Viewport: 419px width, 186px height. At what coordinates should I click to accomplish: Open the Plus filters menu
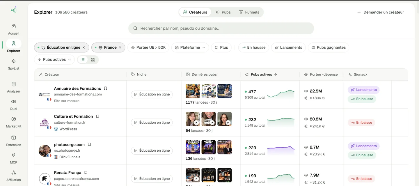(221, 47)
